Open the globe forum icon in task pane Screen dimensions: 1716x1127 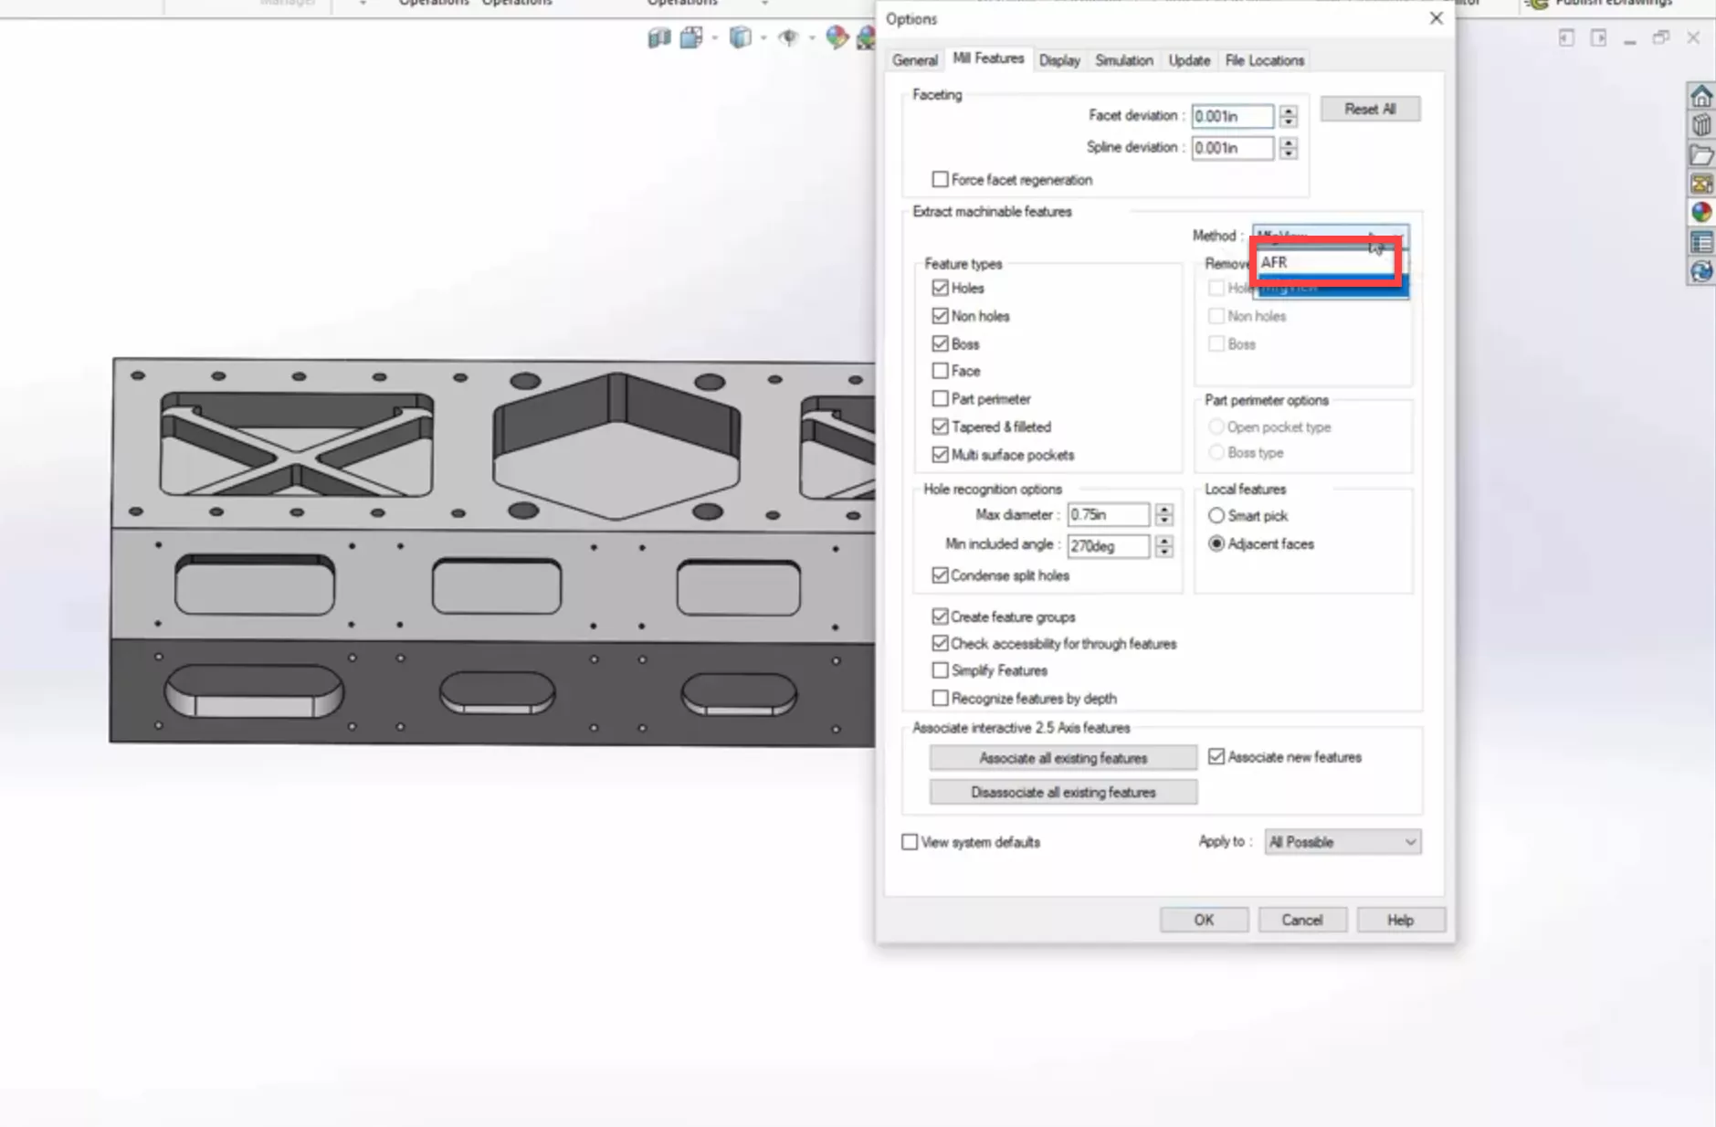pyautogui.click(x=1700, y=271)
